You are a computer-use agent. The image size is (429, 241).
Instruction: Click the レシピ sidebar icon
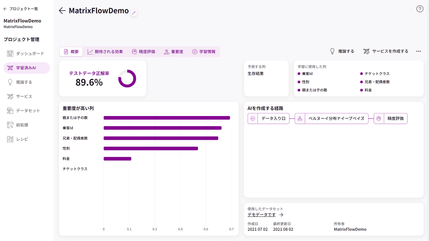10,139
